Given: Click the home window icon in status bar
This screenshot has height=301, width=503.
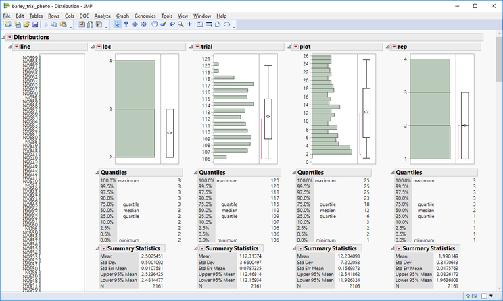Looking at the screenshot, I should pyautogui.click(x=468, y=296).
